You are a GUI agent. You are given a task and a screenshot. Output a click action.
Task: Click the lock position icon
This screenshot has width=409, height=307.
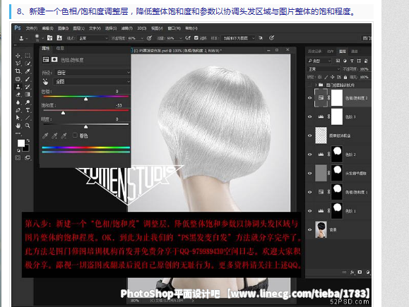(332, 77)
